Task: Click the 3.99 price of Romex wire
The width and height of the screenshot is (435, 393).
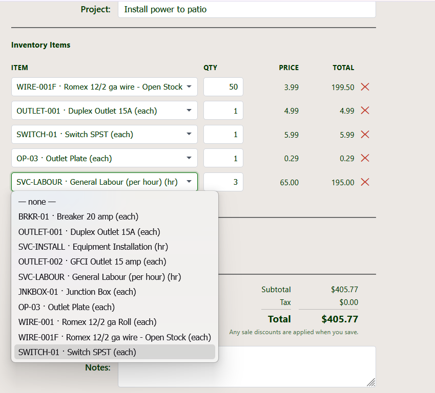Action: (x=292, y=88)
